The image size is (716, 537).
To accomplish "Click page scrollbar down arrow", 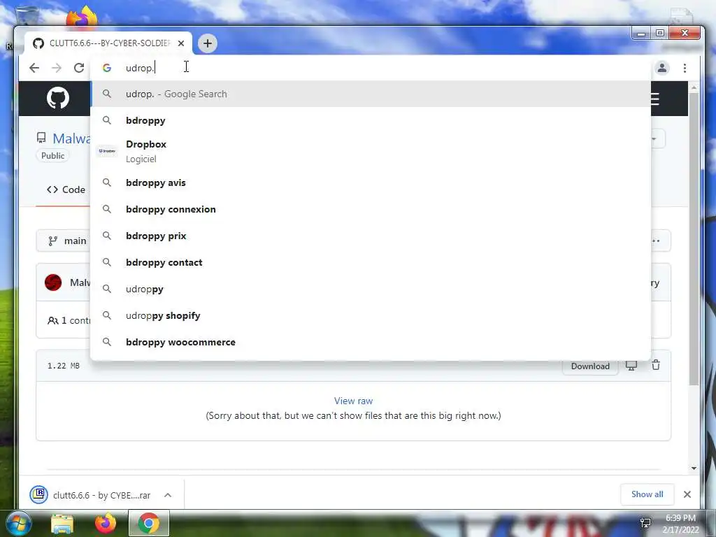I will click(694, 468).
